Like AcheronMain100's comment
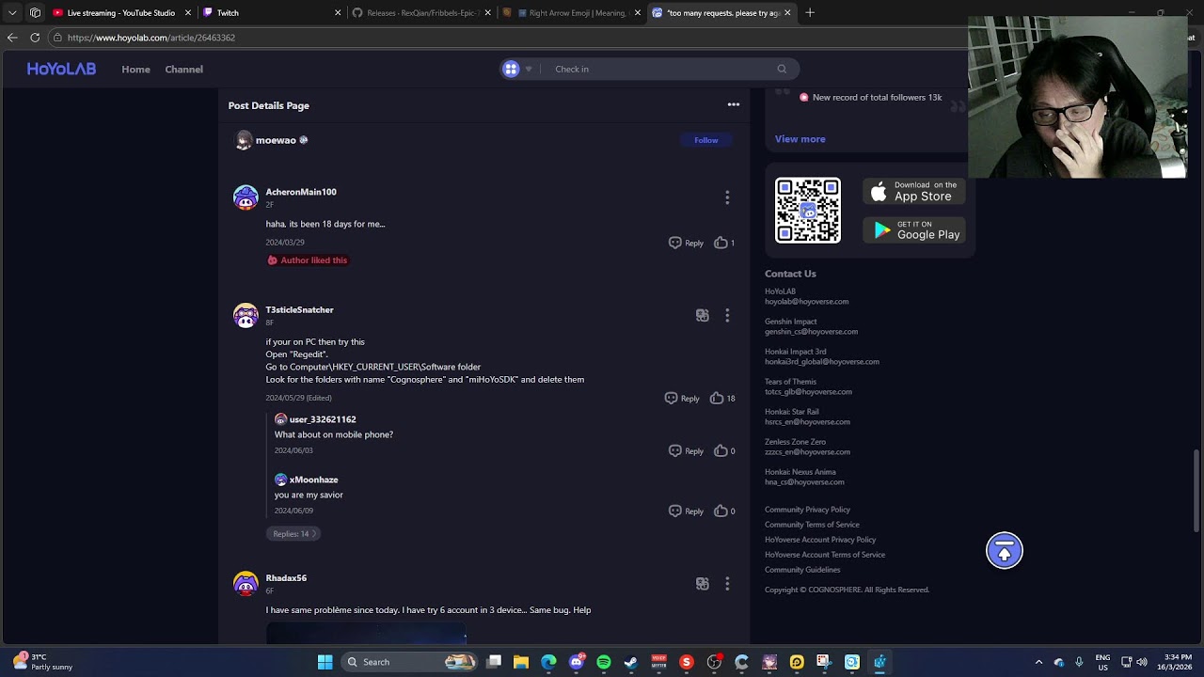 point(723,243)
